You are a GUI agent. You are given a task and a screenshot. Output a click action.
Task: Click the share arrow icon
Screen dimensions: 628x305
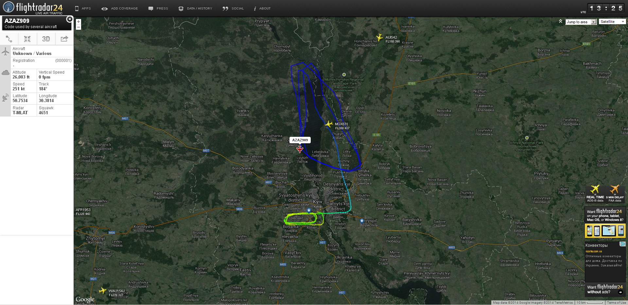[64, 39]
